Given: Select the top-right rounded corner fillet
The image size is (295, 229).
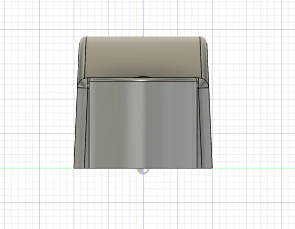Looking at the screenshot, I should pos(204,40).
